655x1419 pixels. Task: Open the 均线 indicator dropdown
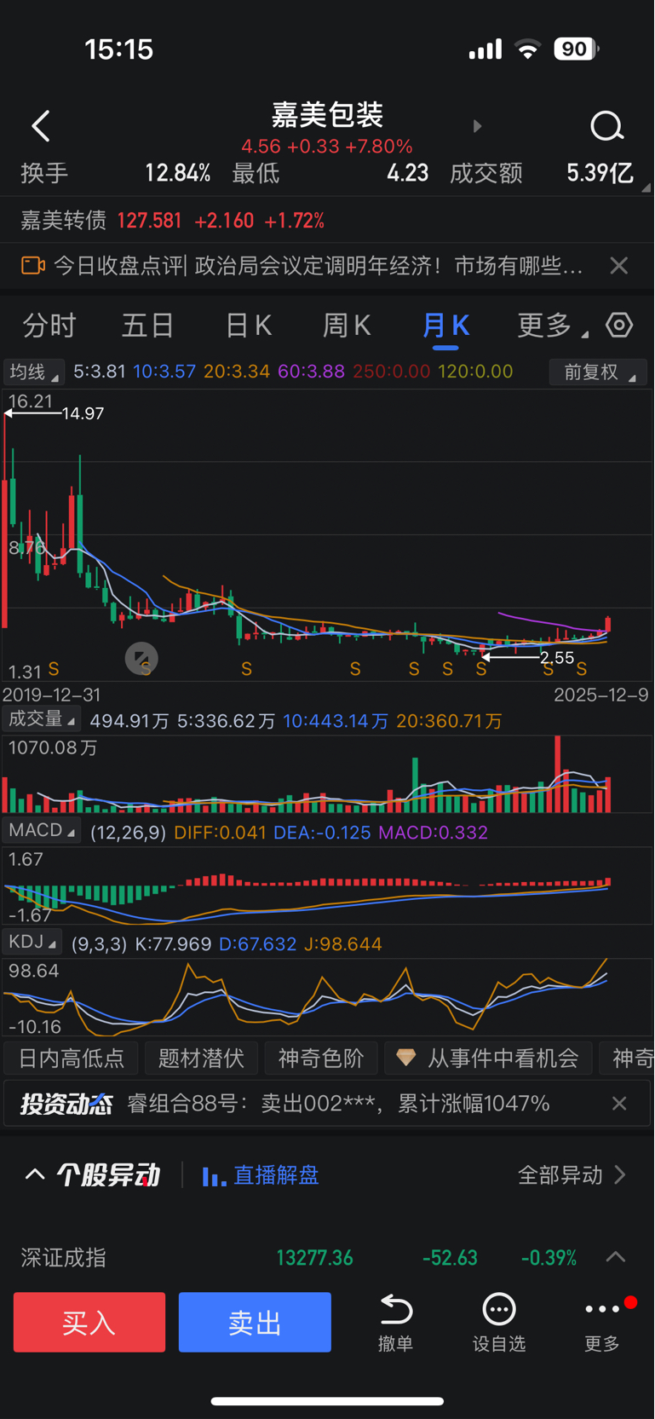[x=33, y=372]
